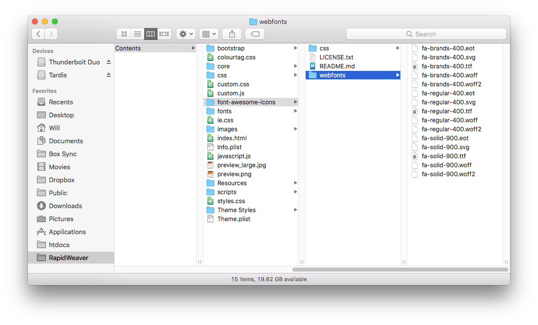
Task: Click the Edit Tags toolbar icon
Action: coord(254,33)
